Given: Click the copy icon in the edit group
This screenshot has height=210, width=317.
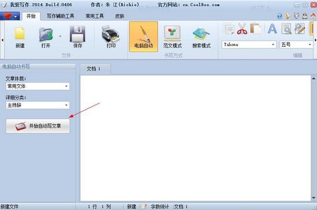Looking at the screenshot, I should pos(229,29).
